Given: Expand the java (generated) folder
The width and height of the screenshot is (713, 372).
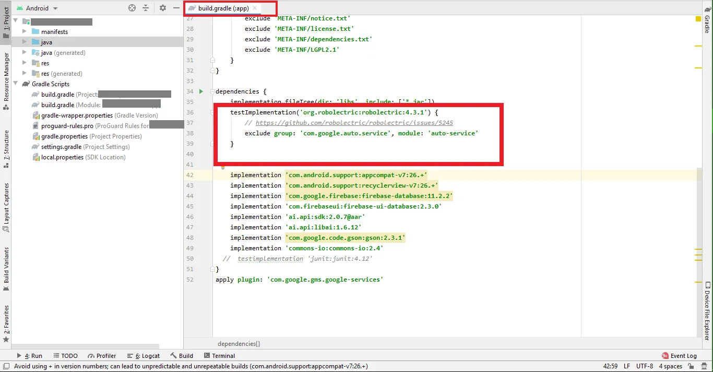Looking at the screenshot, I should point(25,52).
